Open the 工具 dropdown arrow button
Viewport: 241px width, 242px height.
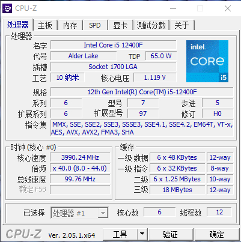click(142, 234)
